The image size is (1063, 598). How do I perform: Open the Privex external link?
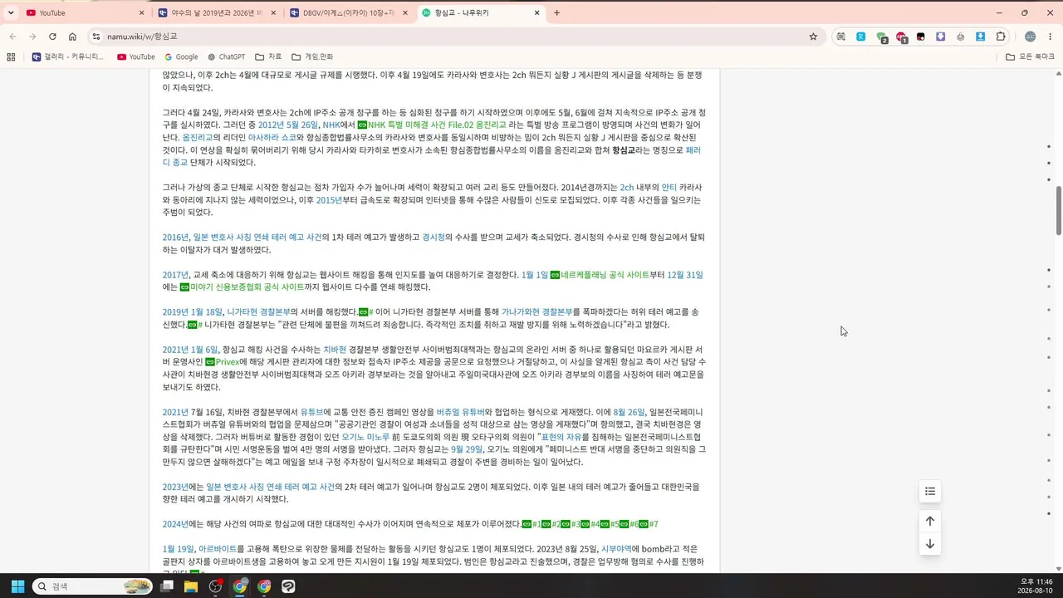222,361
